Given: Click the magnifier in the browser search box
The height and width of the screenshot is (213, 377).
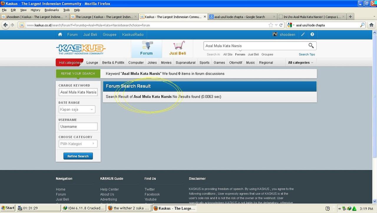Looking at the screenshot, I should coord(363,25).
